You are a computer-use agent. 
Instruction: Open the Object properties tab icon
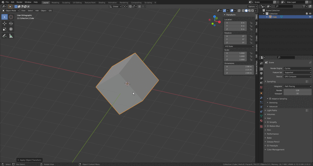[x=261, y=93]
